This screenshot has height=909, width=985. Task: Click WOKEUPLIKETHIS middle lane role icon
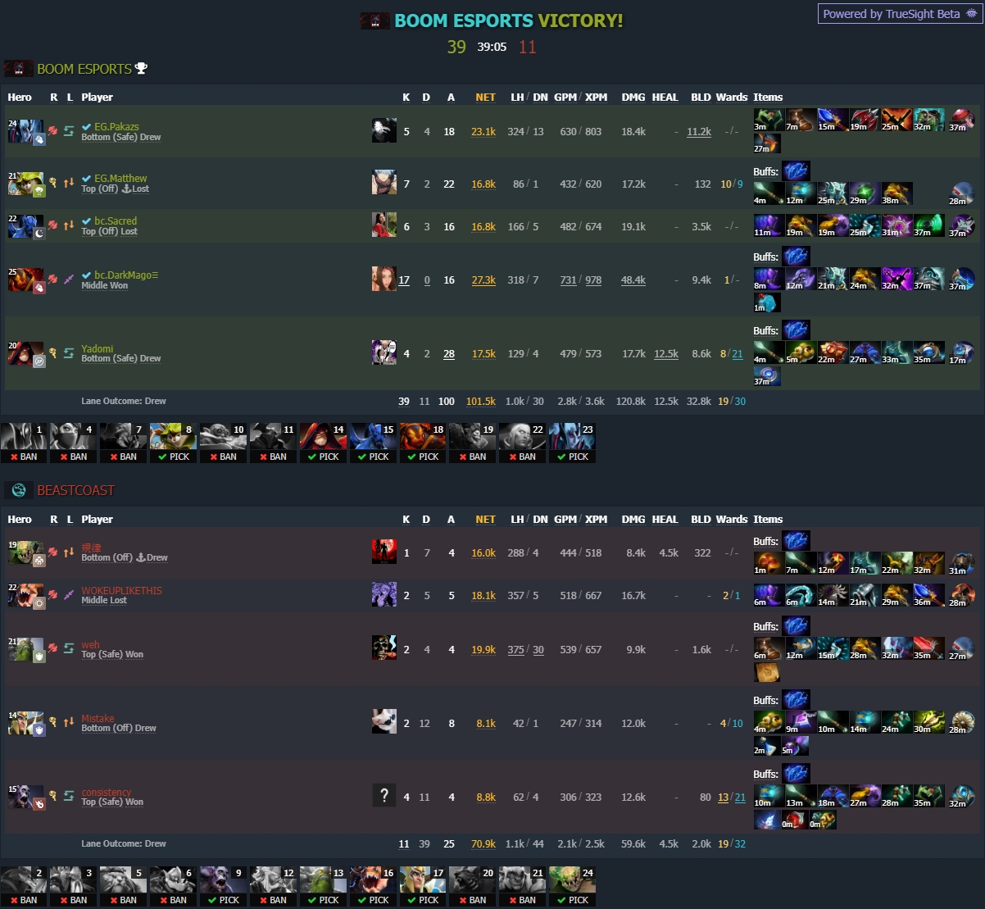click(69, 592)
